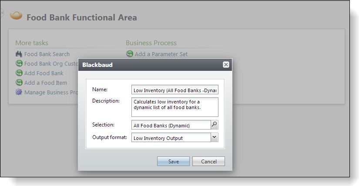359x186 pixels.
Task: Toggle the side panel arrow at left edge
Action: pos(2,13)
